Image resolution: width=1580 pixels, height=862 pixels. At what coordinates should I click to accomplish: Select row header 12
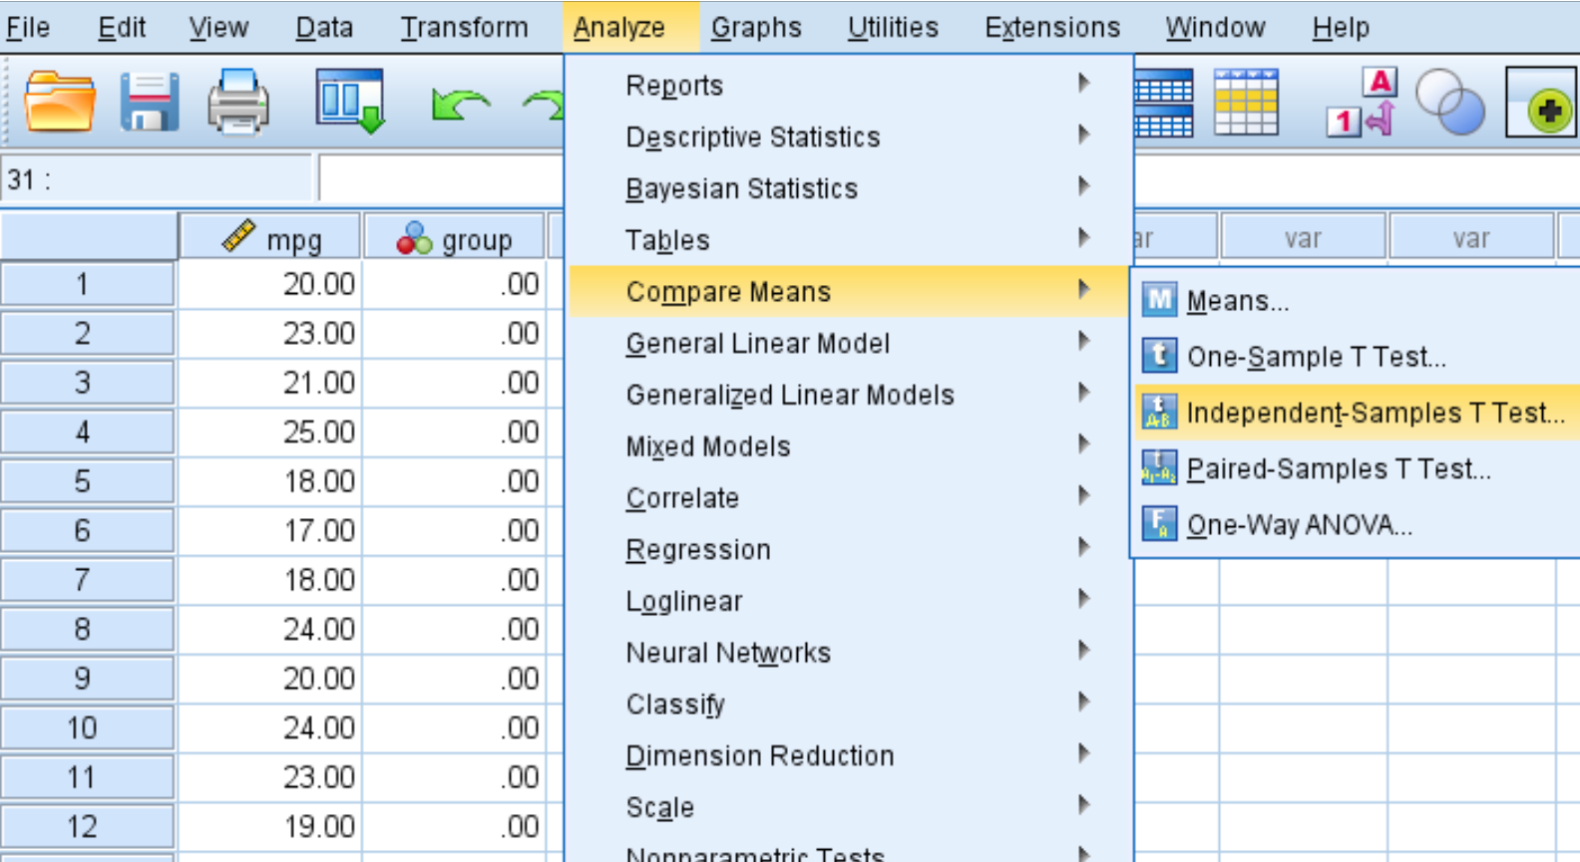click(88, 826)
